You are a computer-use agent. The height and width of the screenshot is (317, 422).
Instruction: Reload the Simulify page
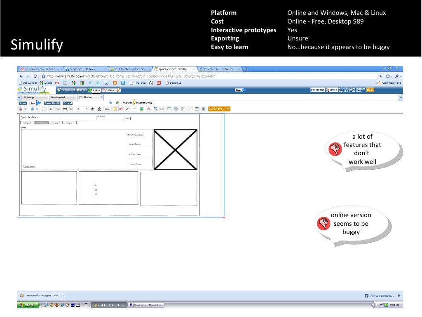click(x=35, y=76)
